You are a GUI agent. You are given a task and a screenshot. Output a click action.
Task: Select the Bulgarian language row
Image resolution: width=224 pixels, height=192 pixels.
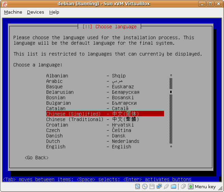(105, 103)
